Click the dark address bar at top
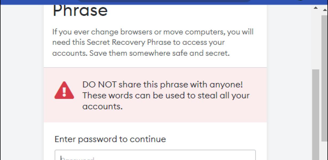The width and height of the screenshot is (328, 160). [164, 1]
